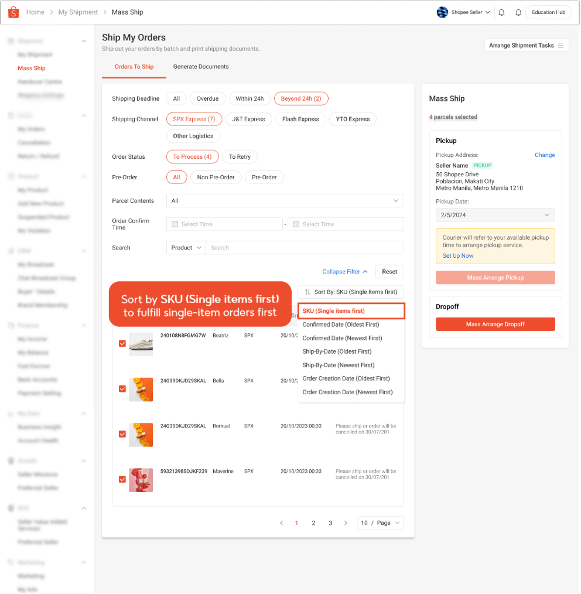Click the second bell announcement icon

(x=518, y=12)
